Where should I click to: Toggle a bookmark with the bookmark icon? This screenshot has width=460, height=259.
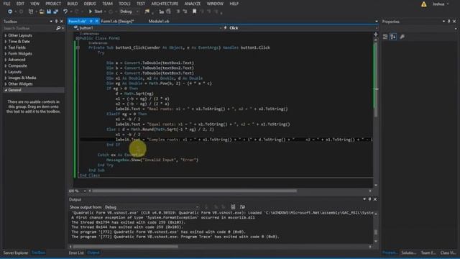coord(194,12)
